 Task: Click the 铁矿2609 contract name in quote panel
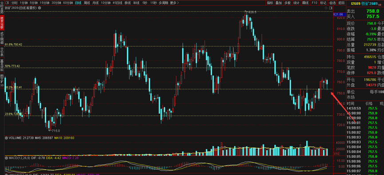click(369, 4)
